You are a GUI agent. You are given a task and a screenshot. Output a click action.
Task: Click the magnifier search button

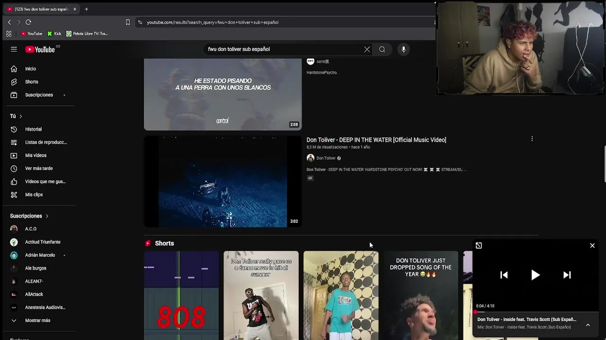tap(382, 49)
